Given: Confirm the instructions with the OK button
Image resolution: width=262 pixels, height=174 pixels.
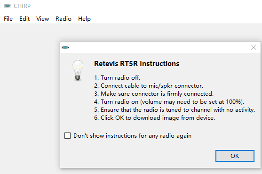Looking at the screenshot, I should pos(235,156).
